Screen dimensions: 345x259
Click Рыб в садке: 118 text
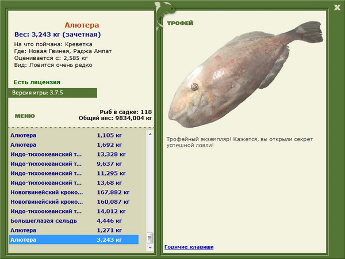[x=125, y=112]
